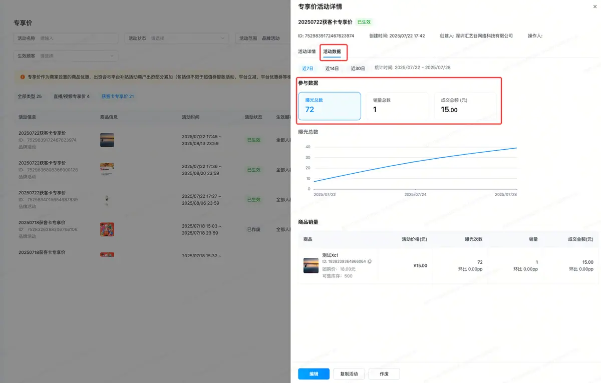Viewport: 601px width, 383px height.
Task: Click the product thumbnail in the 7528326388206768106 row
Action: click(x=107, y=229)
